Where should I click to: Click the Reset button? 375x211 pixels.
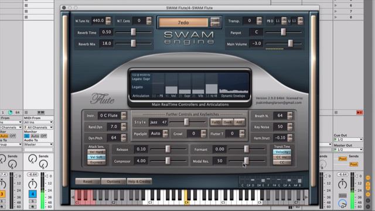[x=87, y=181]
